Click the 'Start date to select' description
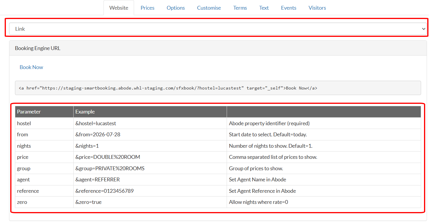Screen dimensions: 429x222 point(268,135)
